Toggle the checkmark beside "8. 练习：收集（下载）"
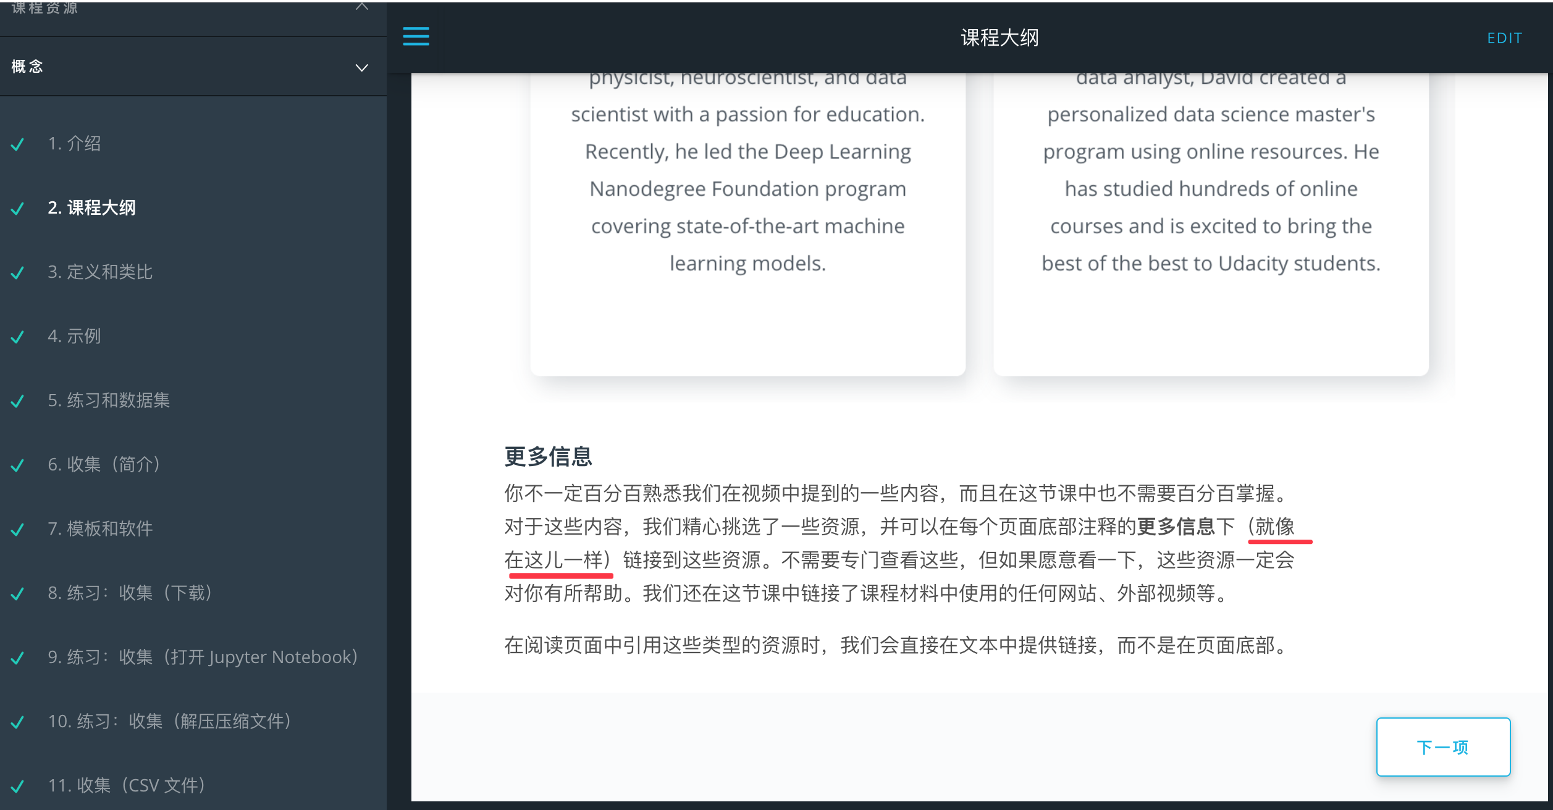This screenshot has height=810, width=1553. [17, 593]
